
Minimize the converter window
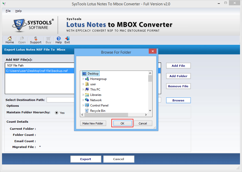tap(219, 3)
